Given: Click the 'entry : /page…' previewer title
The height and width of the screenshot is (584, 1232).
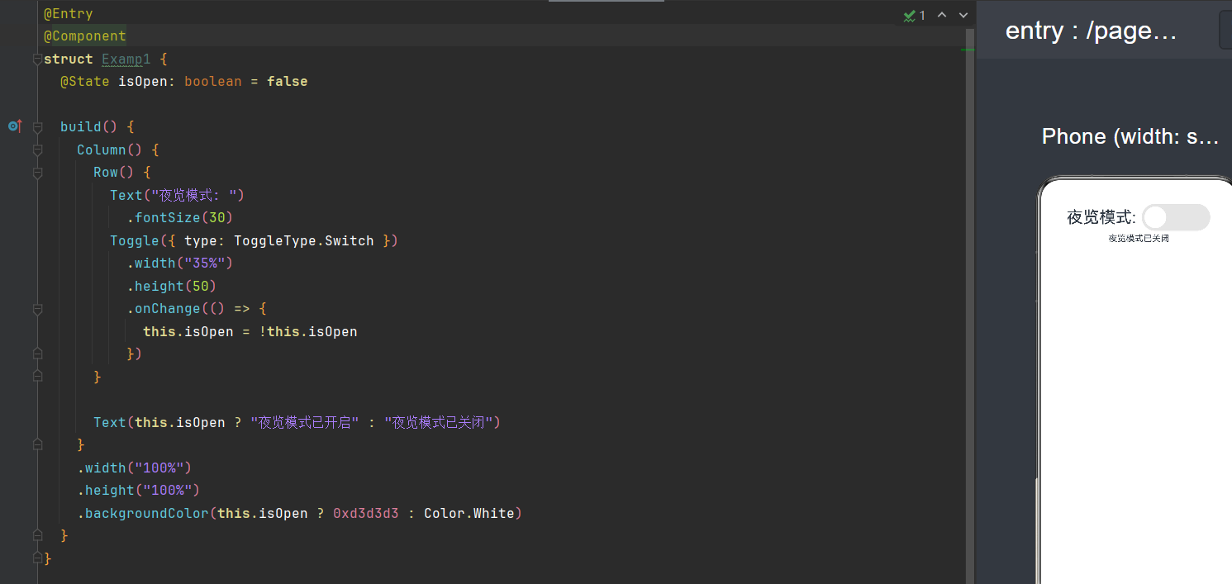Looking at the screenshot, I should pos(1091,31).
